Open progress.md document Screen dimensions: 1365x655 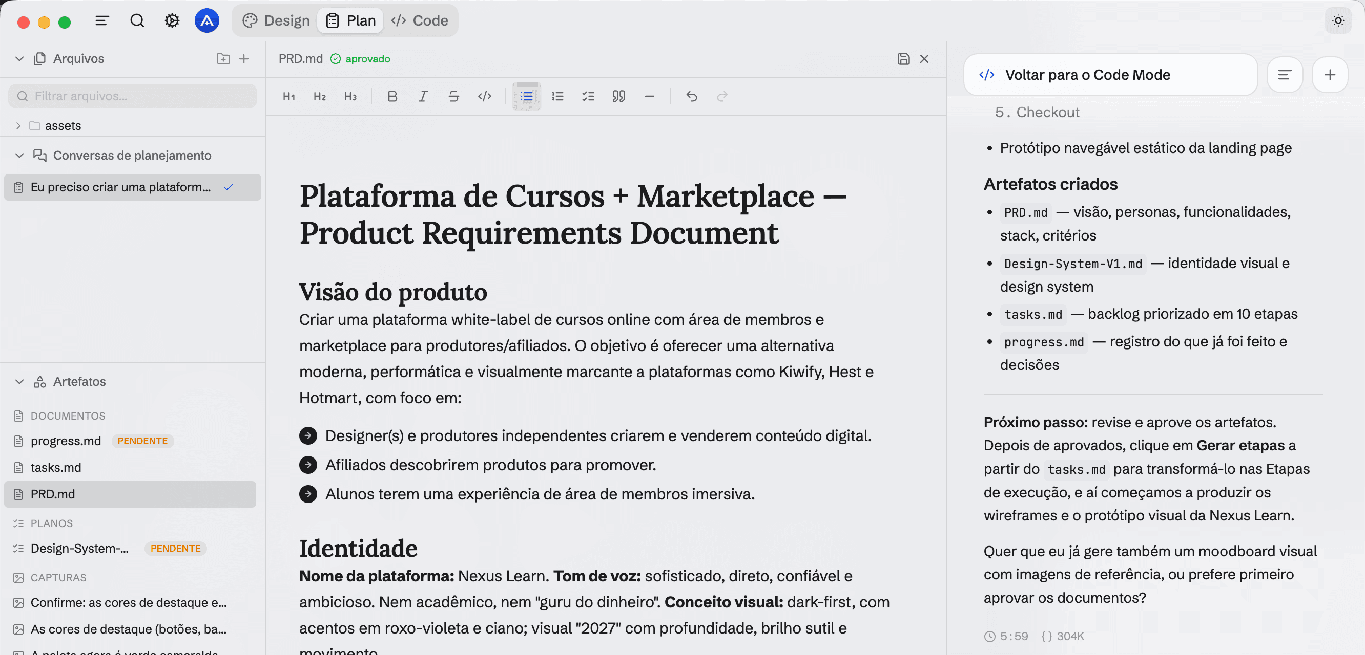coord(66,441)
